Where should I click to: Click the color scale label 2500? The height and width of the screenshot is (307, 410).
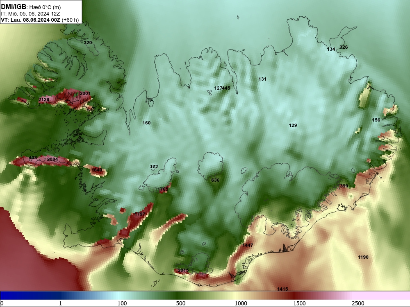(358, 303)
